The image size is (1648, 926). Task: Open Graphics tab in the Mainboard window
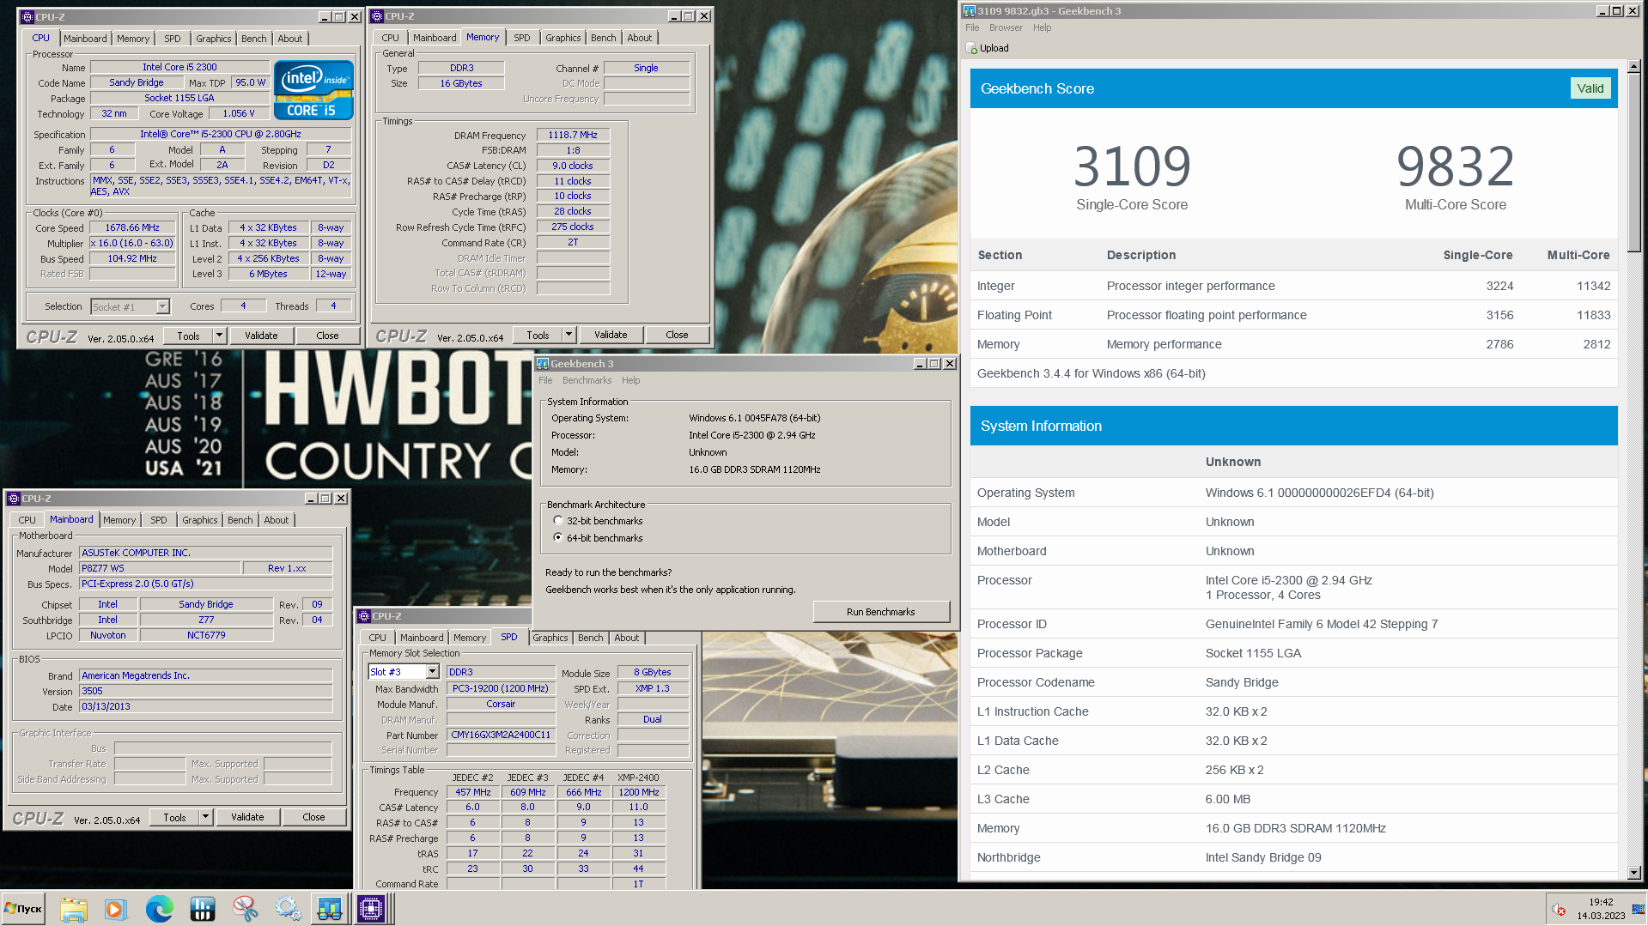199,520
